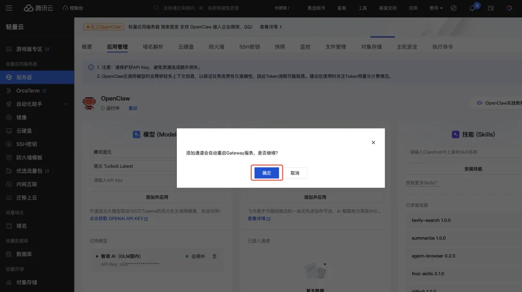Switch to the 防火墙 tab
The image size is (522, 292).
[x=217, y=47]
